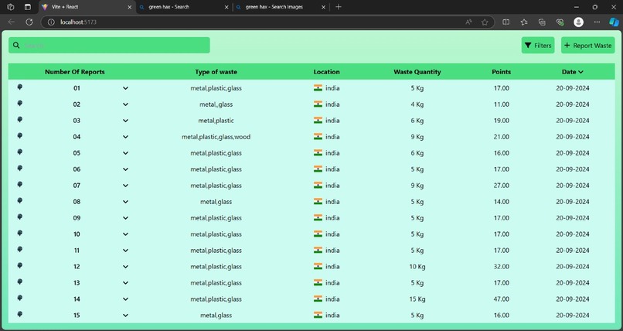Click the Waste Quantity column header
Image resolution: width=623 pixels, height=331 pixels.
coord(417,72)
